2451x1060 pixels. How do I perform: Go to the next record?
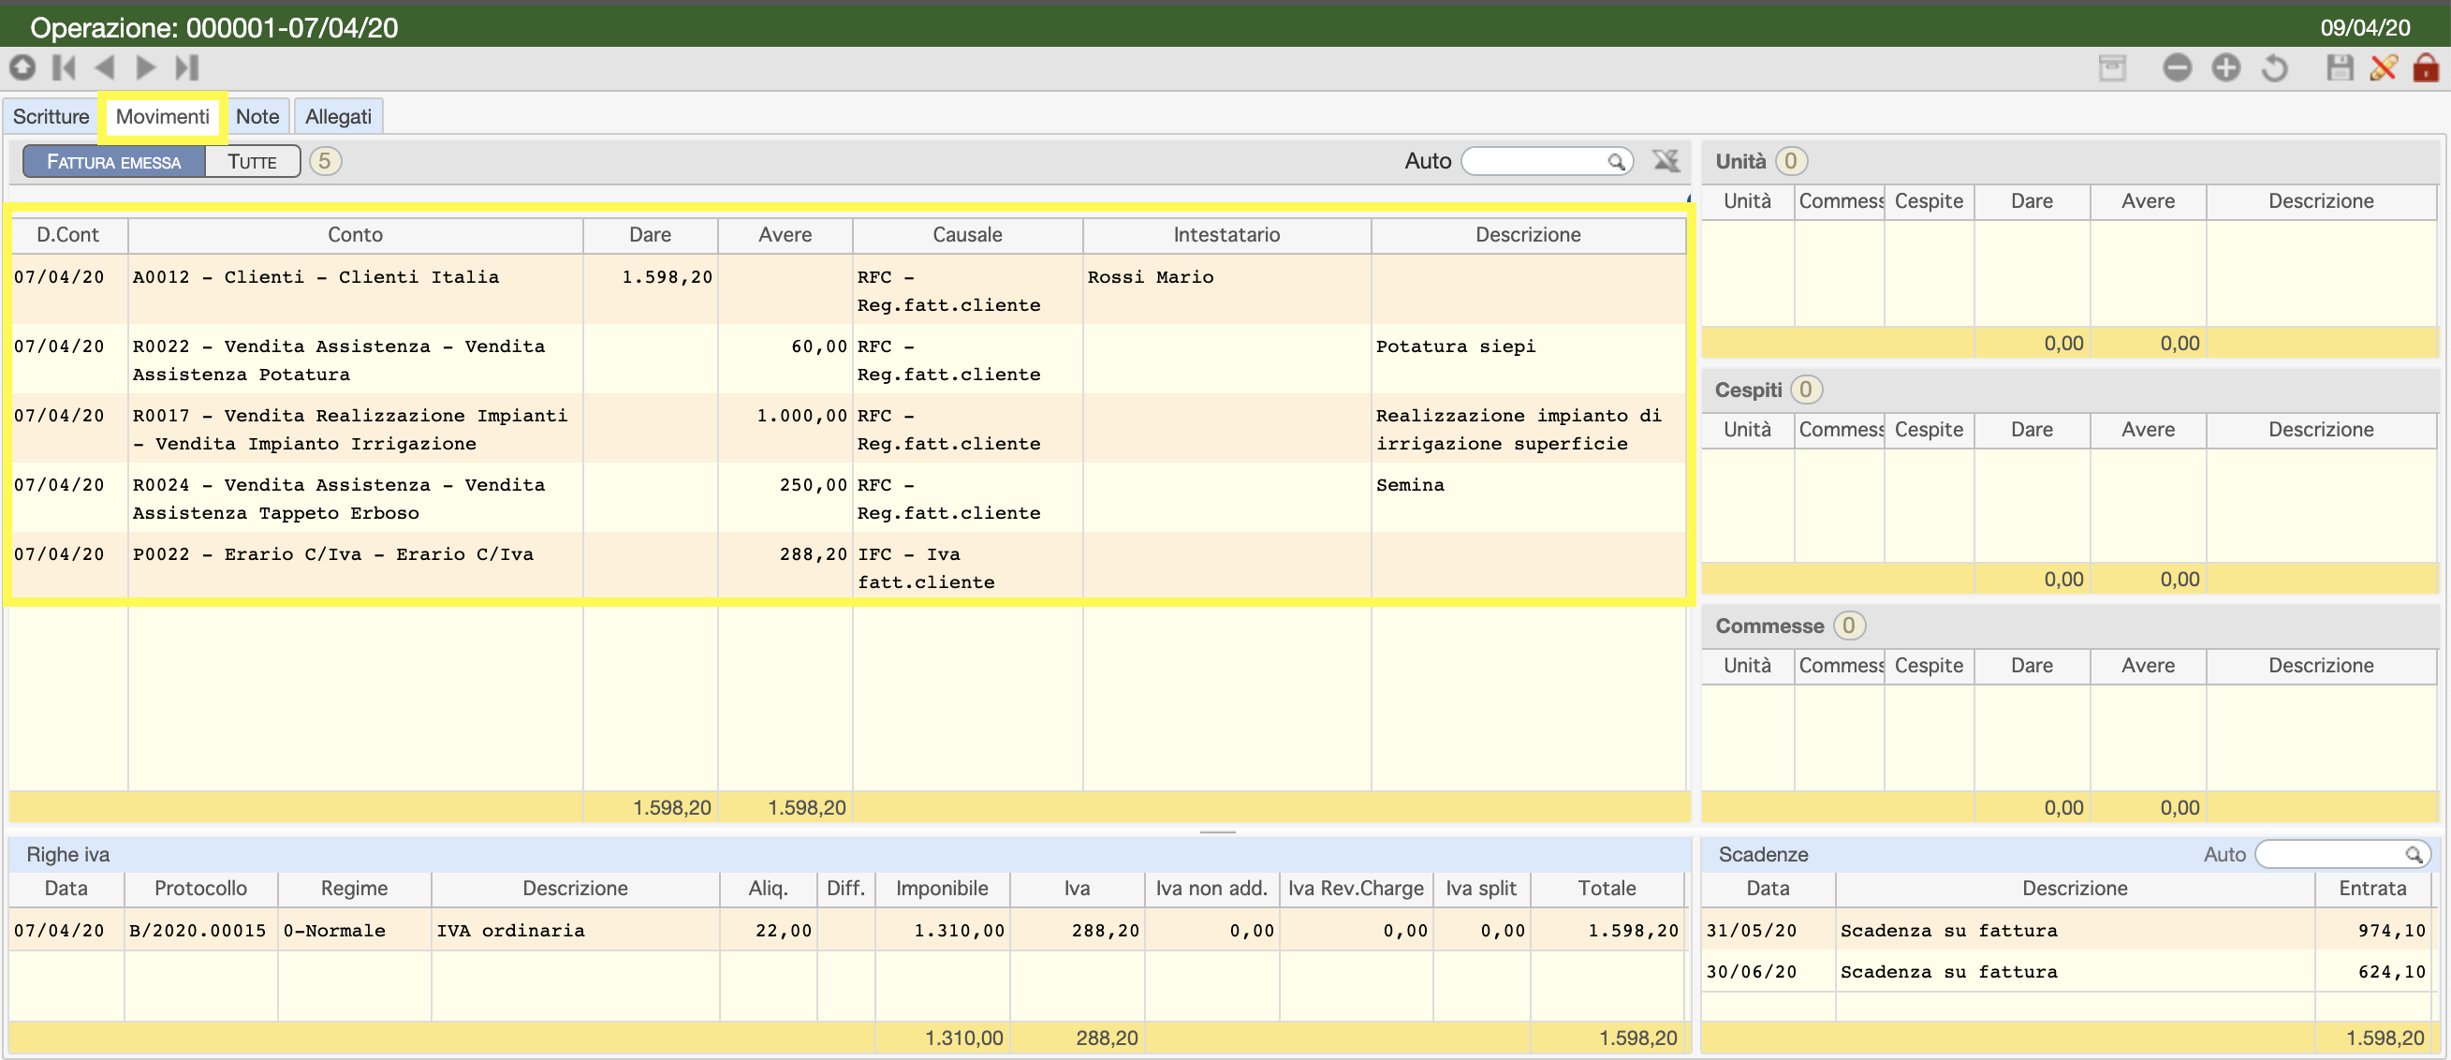(145, 67)
